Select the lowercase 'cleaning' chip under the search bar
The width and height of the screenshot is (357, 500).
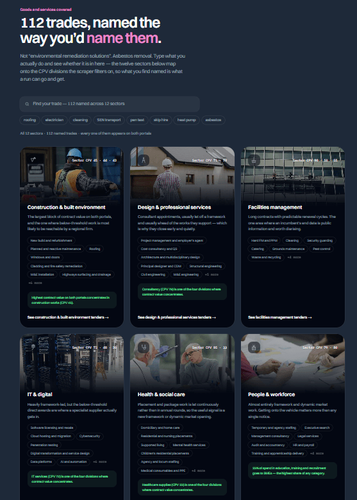[x=80, y=120]
